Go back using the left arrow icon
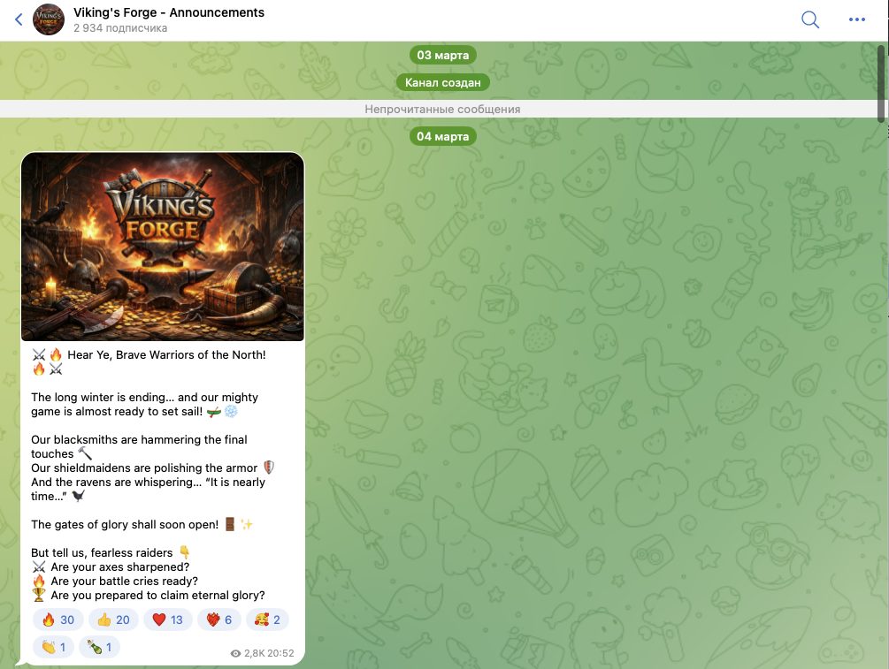889x669 pixels. [19, 19]
